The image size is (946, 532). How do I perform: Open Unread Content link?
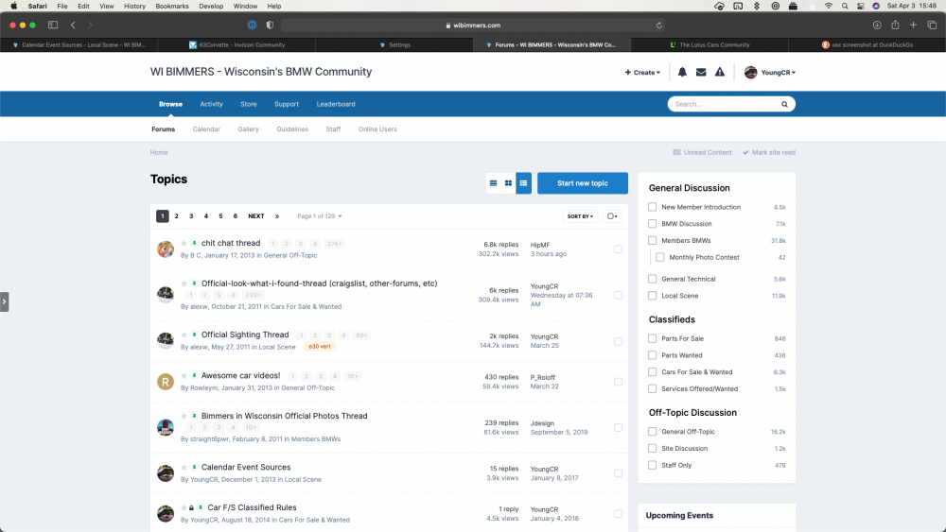702,152
